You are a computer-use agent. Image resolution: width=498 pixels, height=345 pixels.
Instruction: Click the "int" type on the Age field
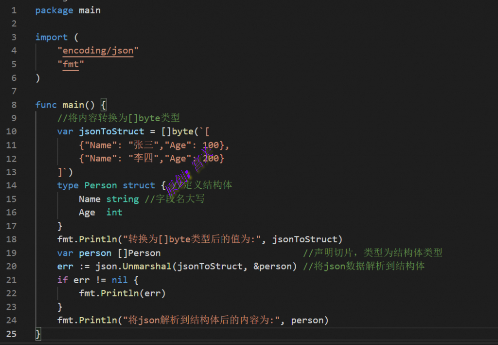(114, 213)
